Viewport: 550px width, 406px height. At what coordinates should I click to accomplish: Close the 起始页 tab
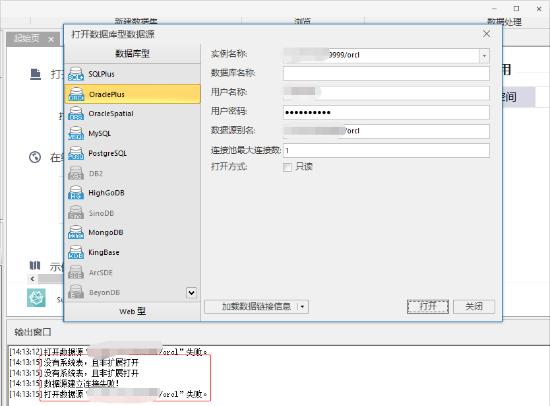51,39
